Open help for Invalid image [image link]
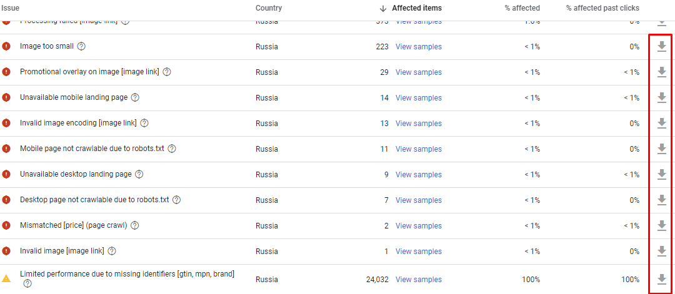 [112, 252]
